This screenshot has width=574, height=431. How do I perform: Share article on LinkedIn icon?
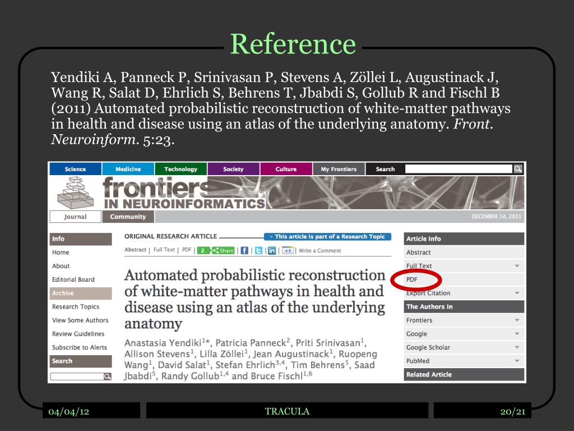[x=272, y=251]
